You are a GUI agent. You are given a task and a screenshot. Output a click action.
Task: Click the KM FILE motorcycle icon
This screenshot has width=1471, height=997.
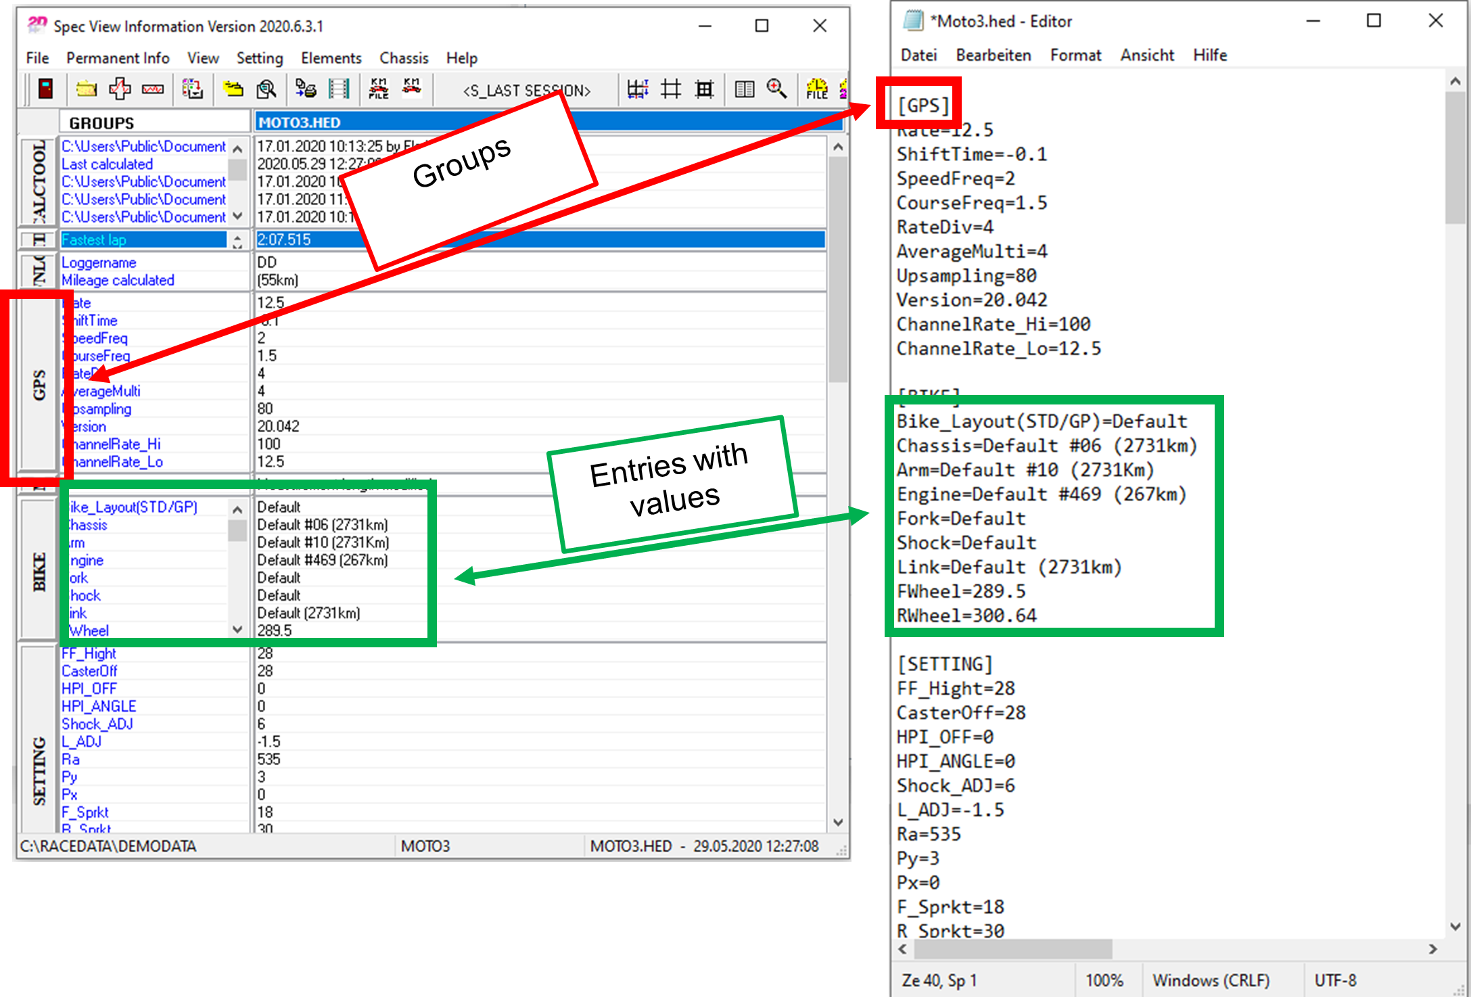tap(378, 89)
